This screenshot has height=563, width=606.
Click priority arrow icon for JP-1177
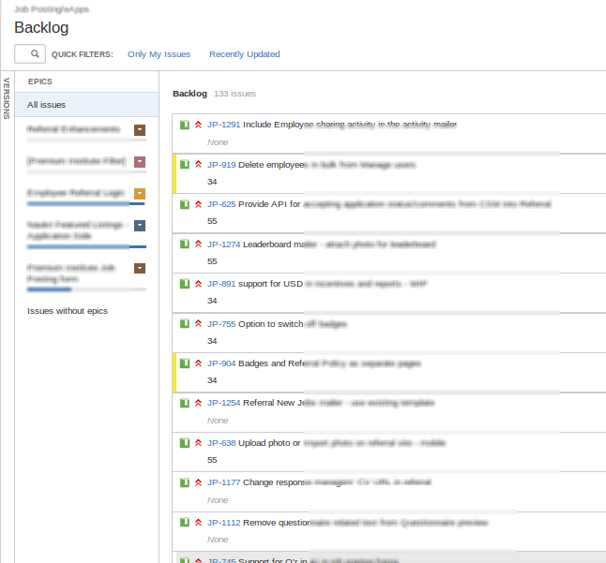click(x=198, y=482)
